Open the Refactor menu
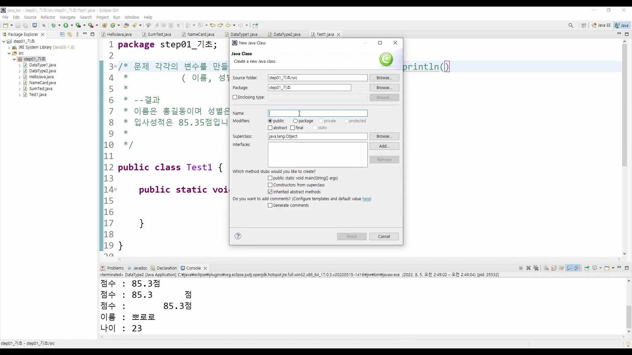Viewport: 632px width, 355px height. tap(48, 17)
